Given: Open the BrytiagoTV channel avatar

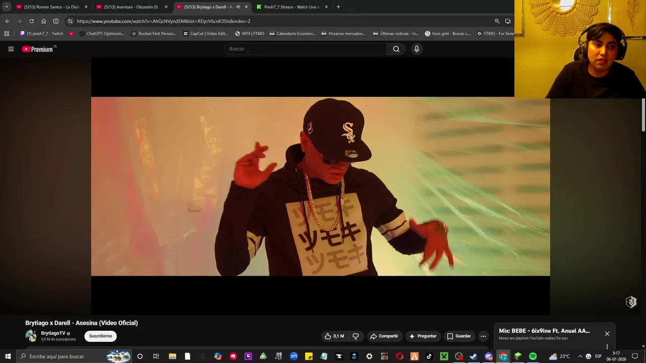Looking at the screenshot, I should (31, 336).
